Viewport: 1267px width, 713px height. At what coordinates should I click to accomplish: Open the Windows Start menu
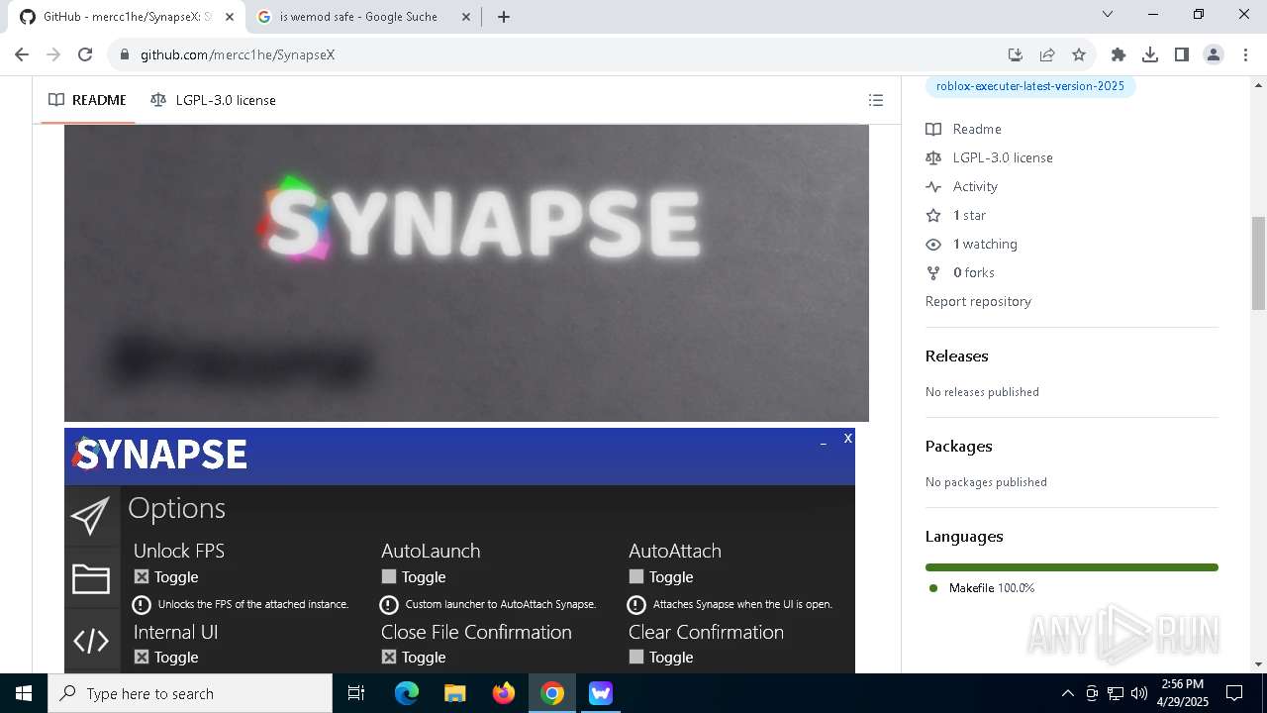24,693
